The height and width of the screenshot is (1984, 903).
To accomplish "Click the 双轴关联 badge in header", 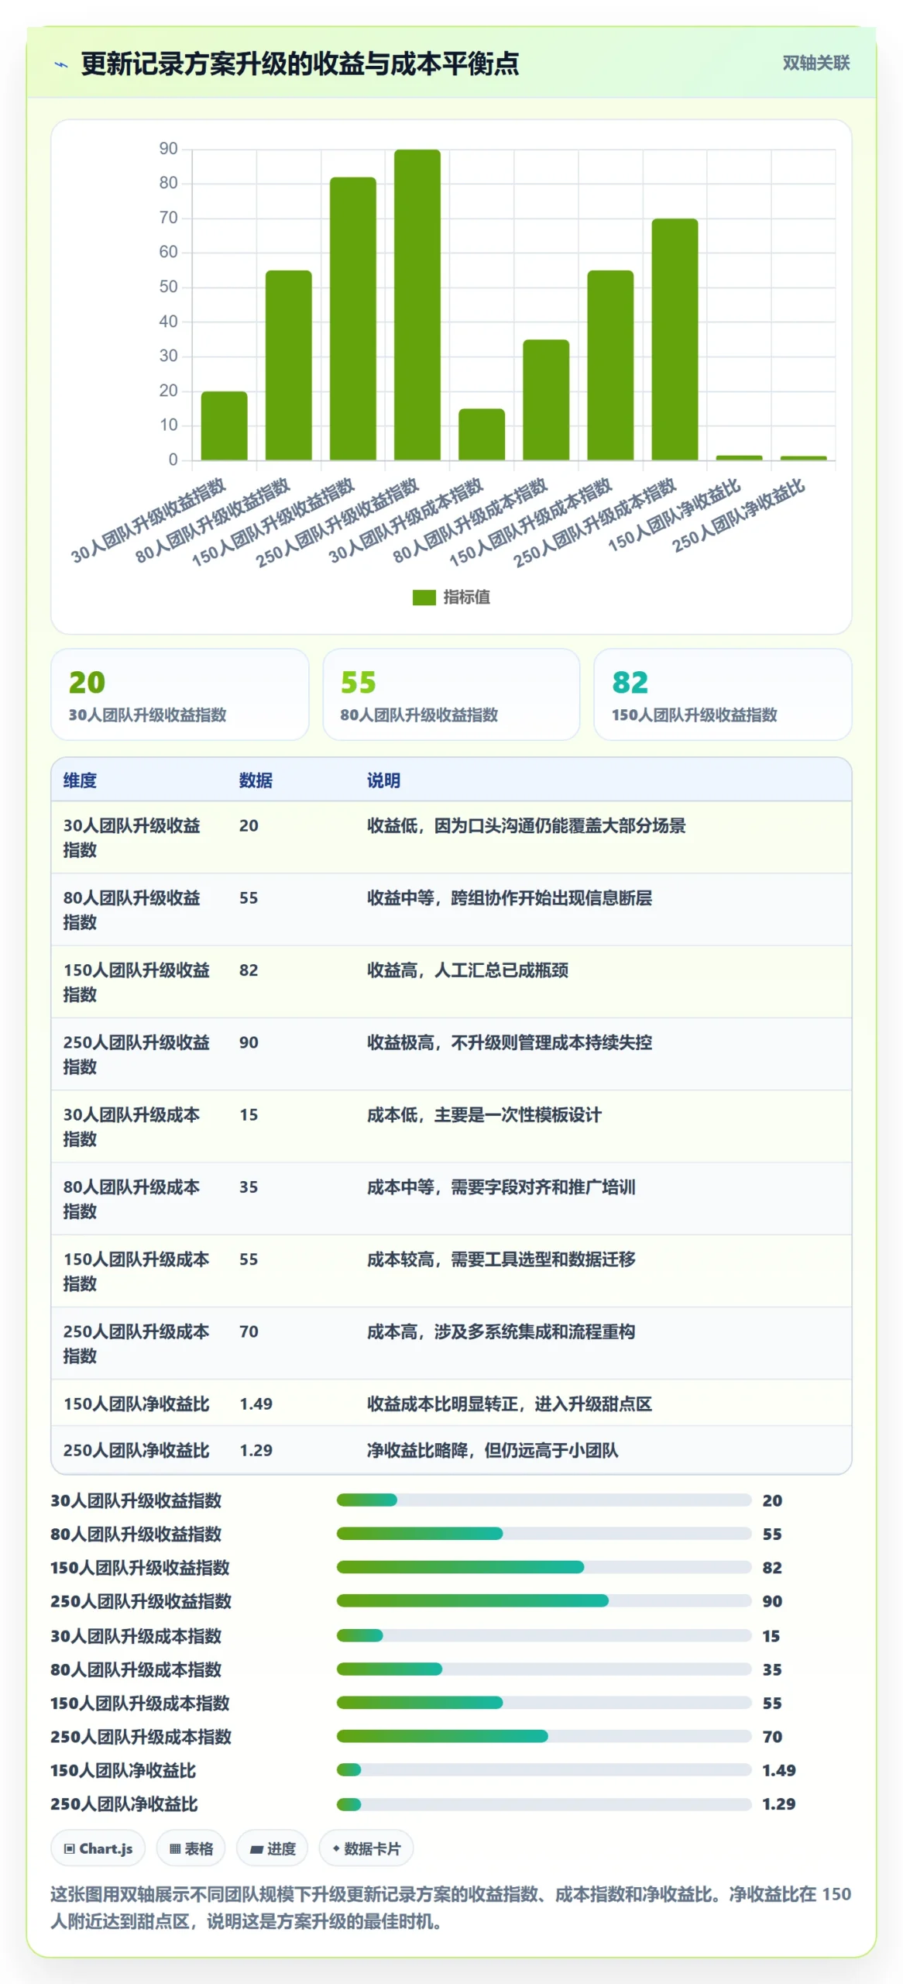I will (815, 63).
